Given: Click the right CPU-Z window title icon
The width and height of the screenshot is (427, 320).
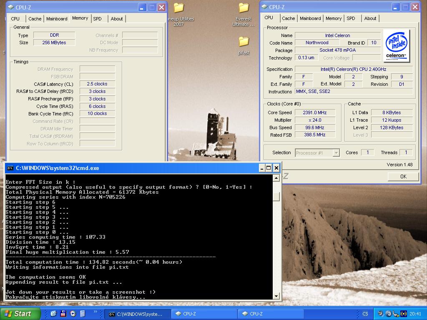Looking at the screenshot, I should (264, 7).
